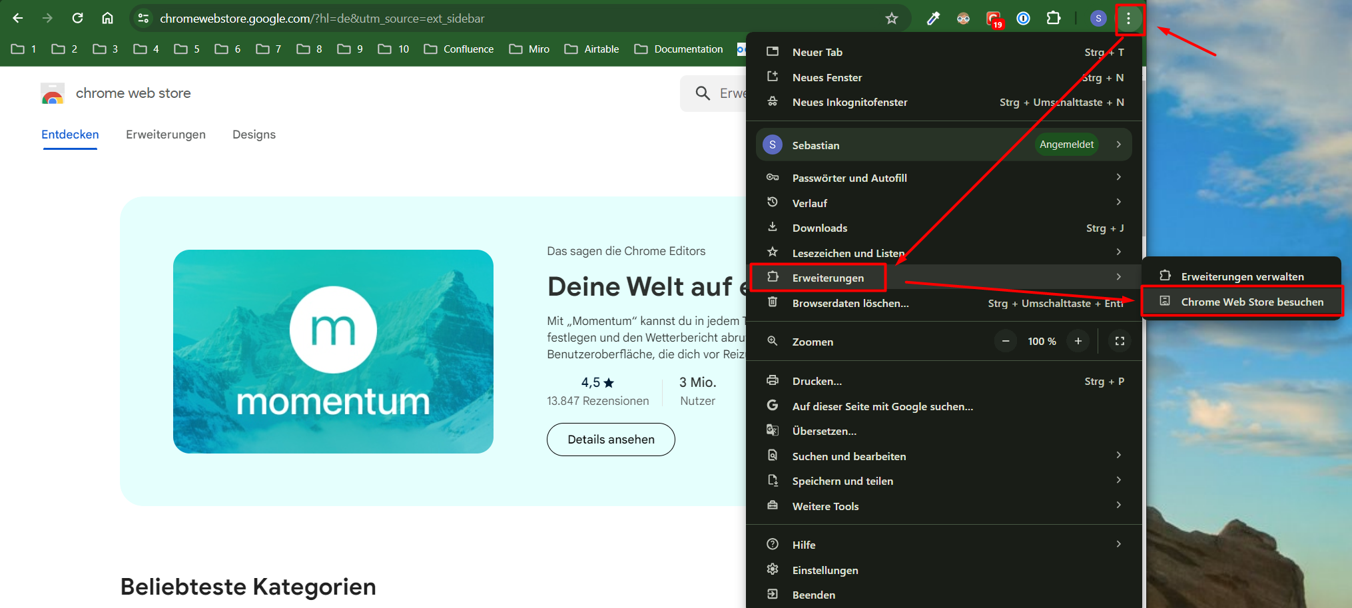This screenshot has height=608, width=1352.
Task: Open Neues Inkognitofenster
Action: coord(944,102)
